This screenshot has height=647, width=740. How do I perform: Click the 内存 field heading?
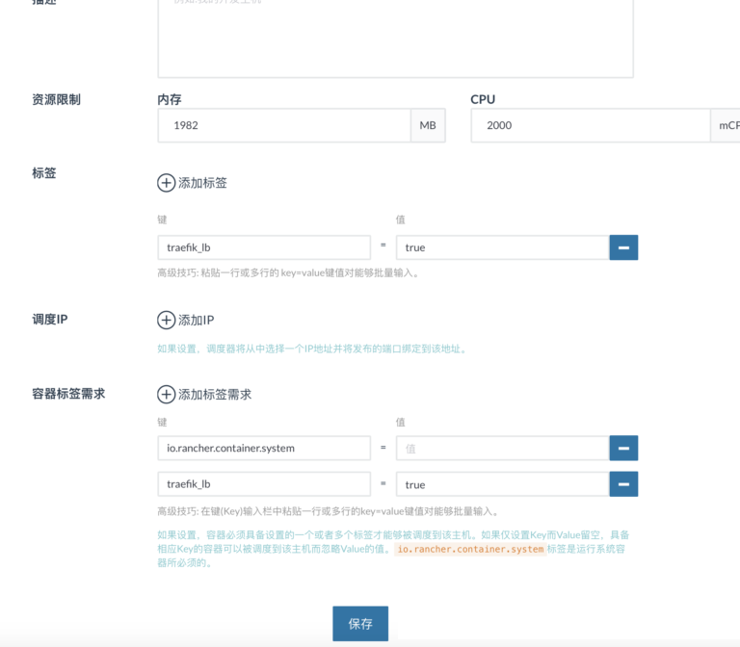(170, 99)
